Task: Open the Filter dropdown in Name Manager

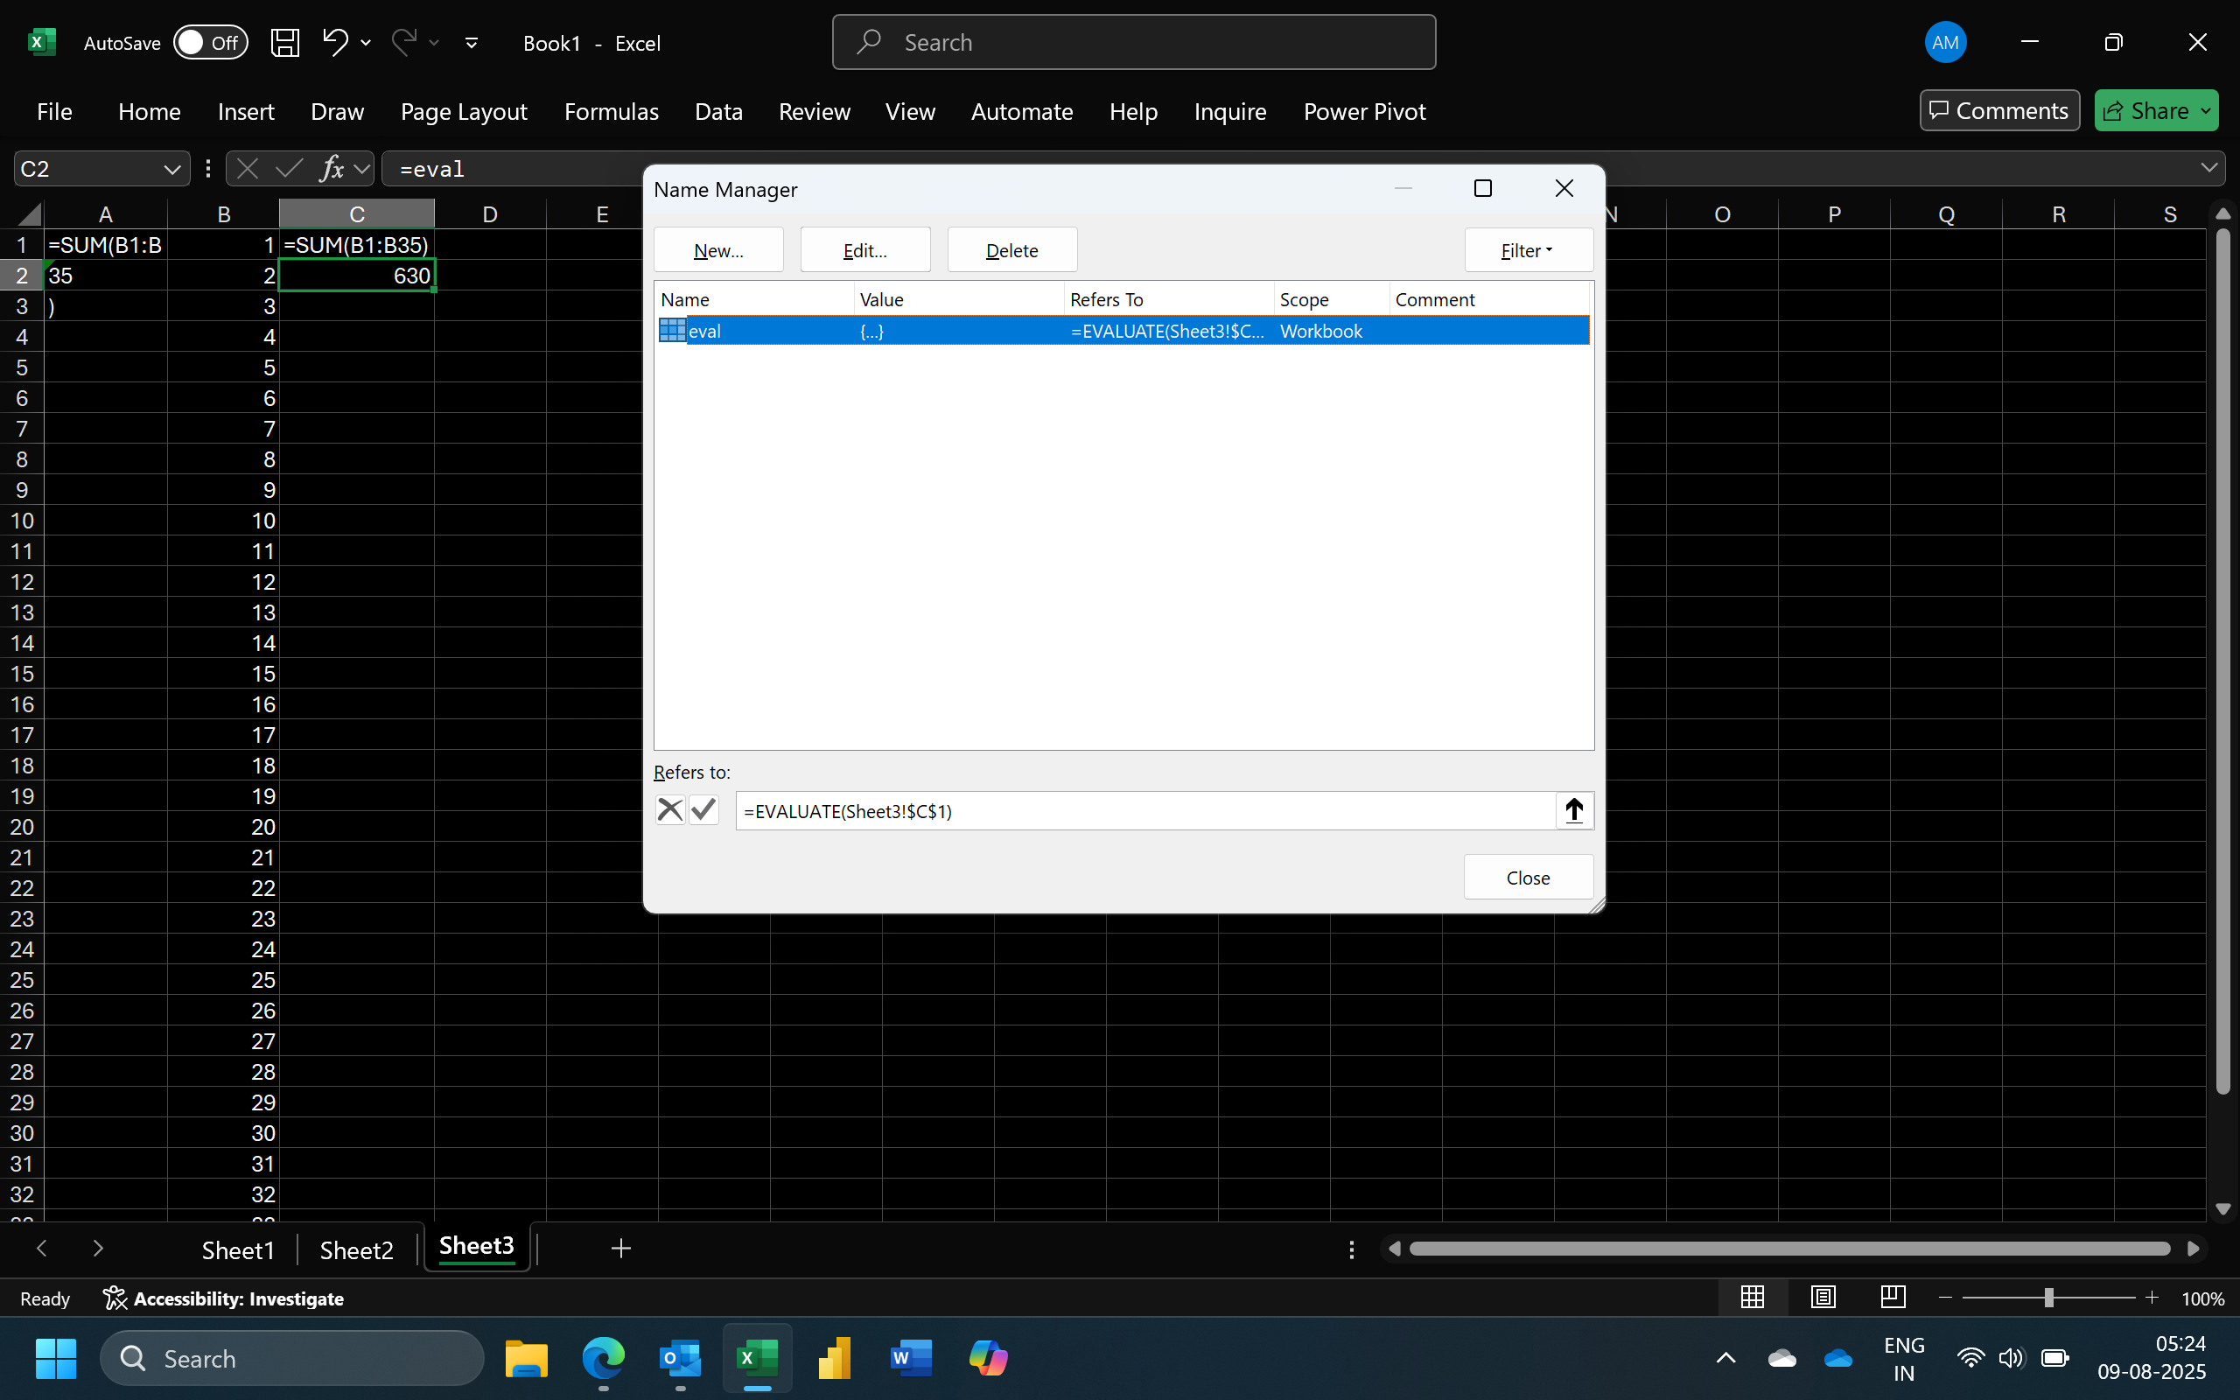Action: coord(1527,250)
